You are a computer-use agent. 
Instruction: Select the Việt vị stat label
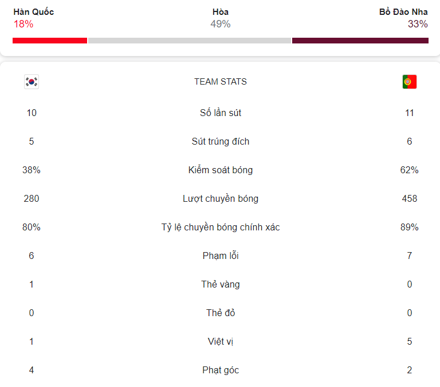coord(221,341)
